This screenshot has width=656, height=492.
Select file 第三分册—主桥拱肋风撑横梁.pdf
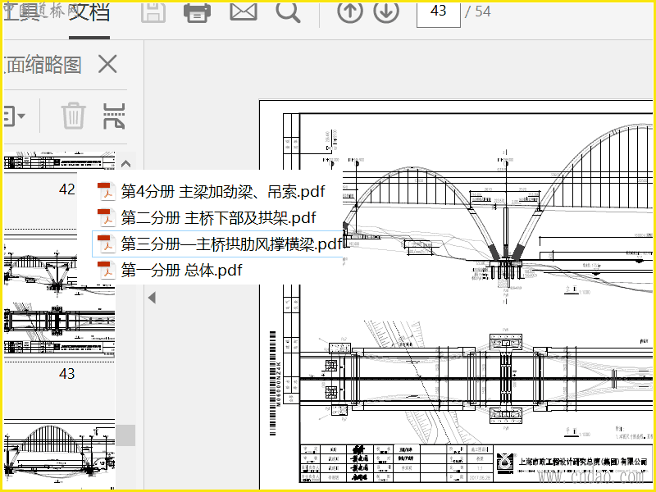(217, 244)
